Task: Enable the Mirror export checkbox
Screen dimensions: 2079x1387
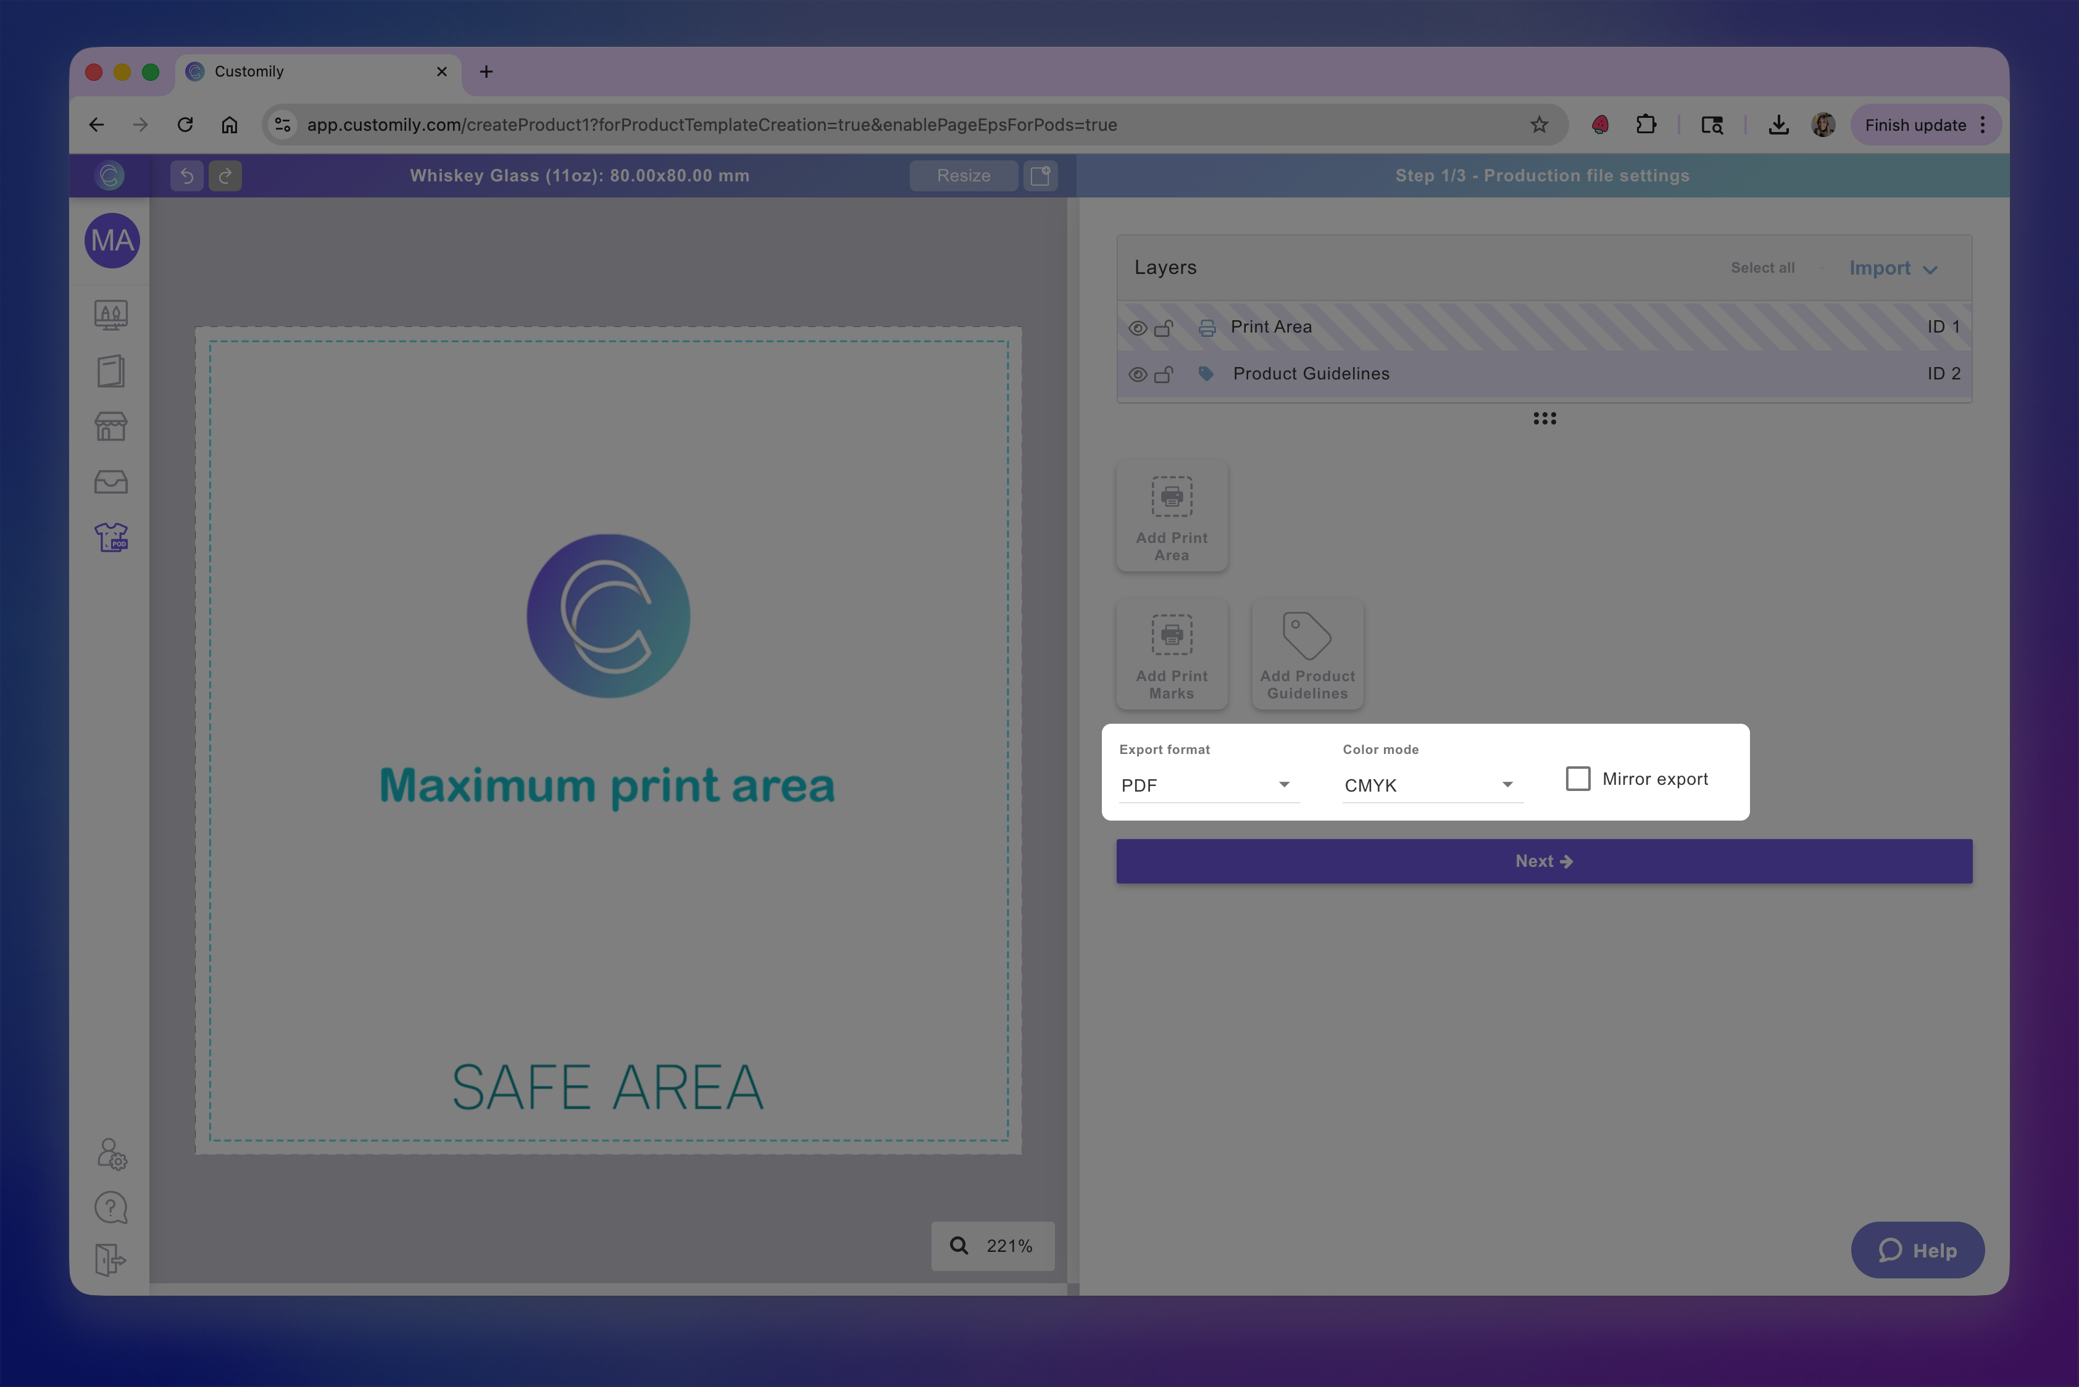Action: 1578,779
